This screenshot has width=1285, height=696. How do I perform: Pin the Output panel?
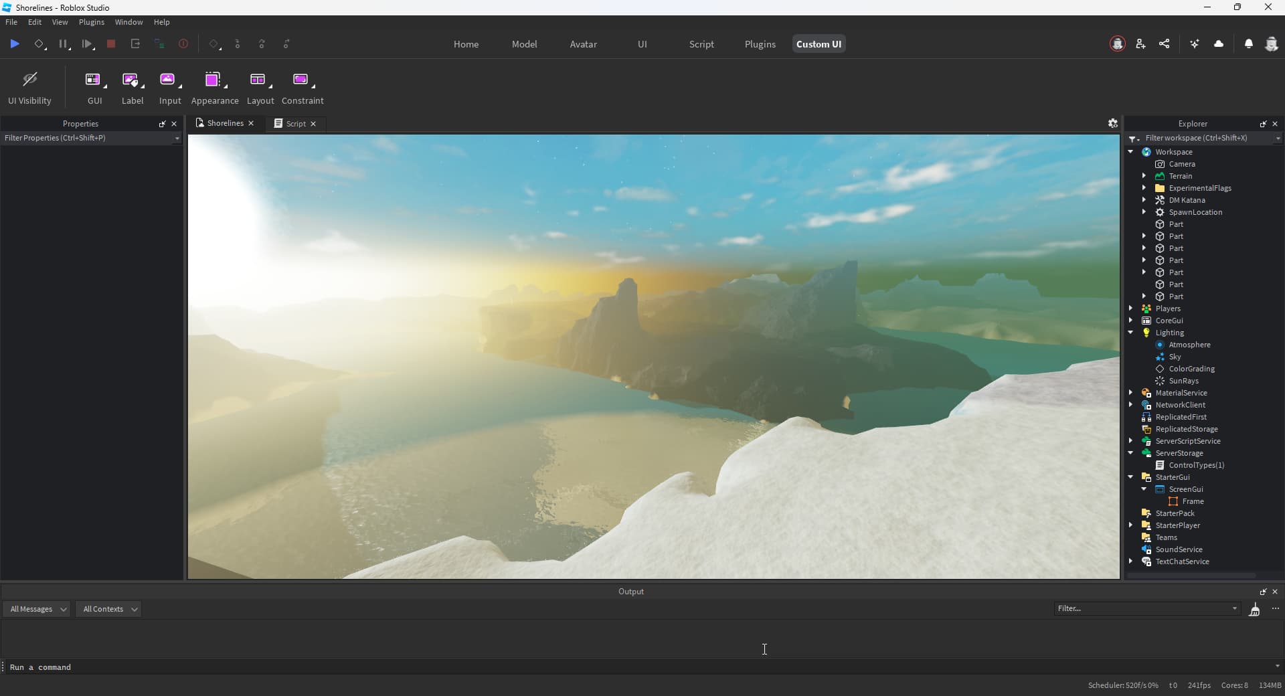1262,592
